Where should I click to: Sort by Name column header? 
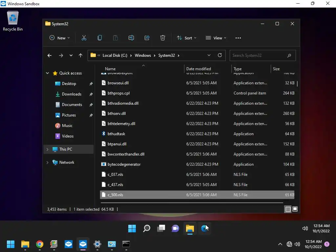coord(110,69)
